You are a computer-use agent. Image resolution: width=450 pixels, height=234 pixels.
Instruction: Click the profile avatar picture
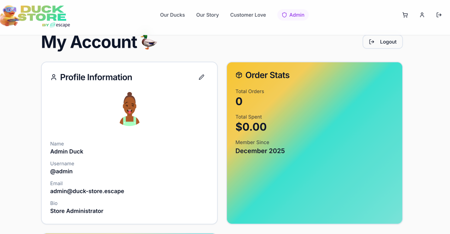[129, 109]
